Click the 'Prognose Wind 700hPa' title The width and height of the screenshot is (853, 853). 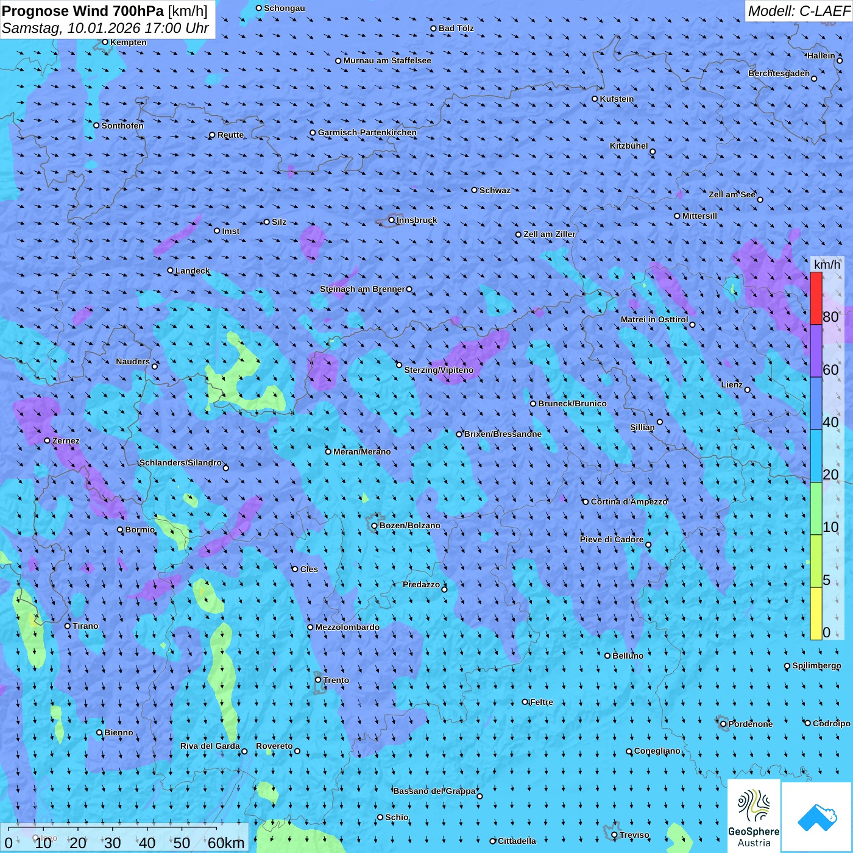pos(83,11)
